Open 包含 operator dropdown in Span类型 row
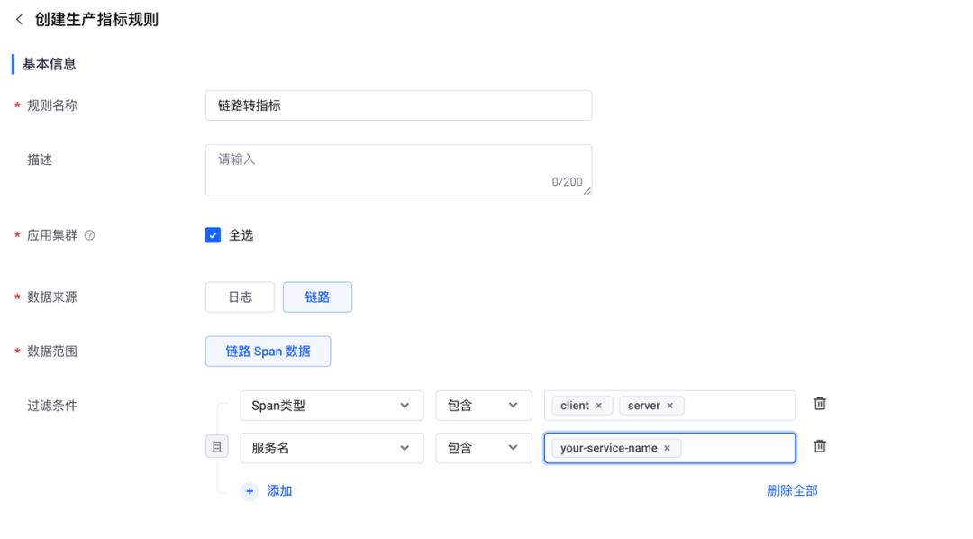 point(484,406)
